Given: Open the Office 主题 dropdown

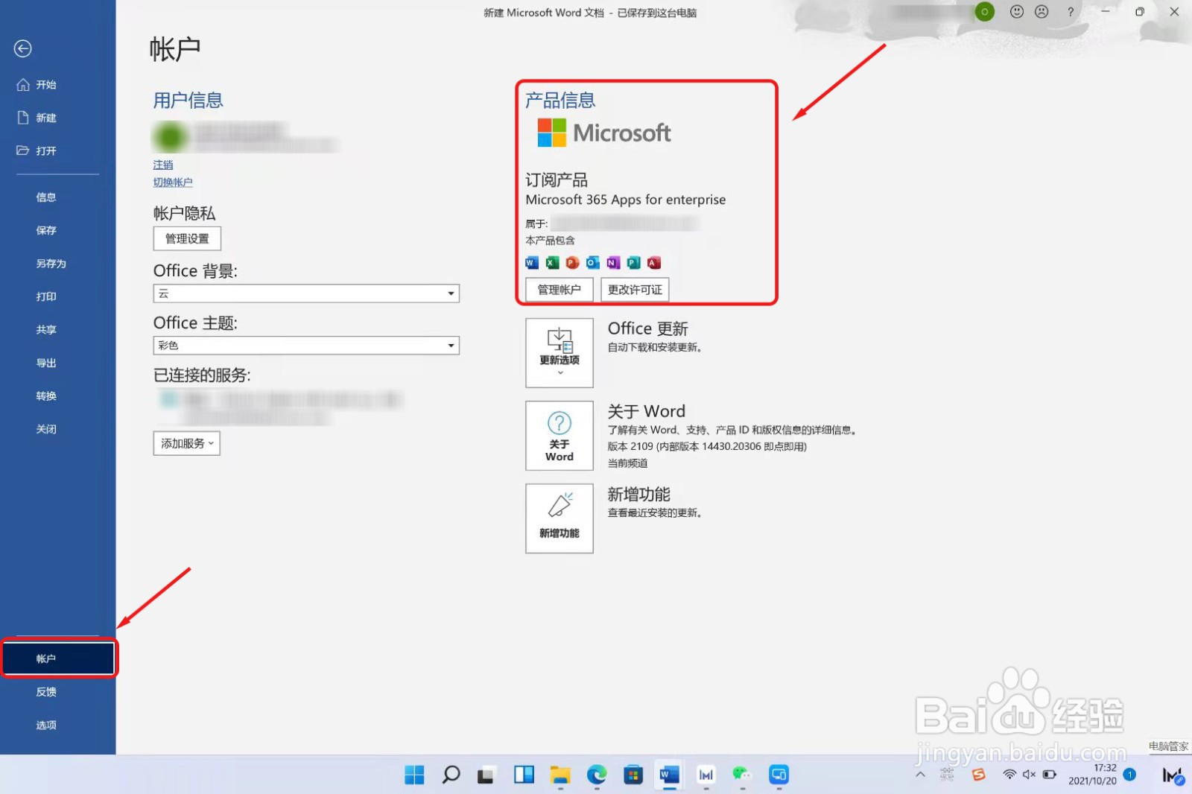Looking at the screenshot, I should [x=450, y=345].
